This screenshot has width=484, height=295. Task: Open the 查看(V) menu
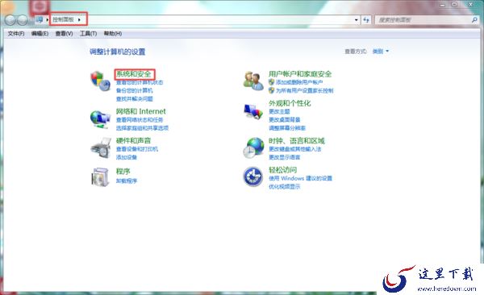(64, 33)
